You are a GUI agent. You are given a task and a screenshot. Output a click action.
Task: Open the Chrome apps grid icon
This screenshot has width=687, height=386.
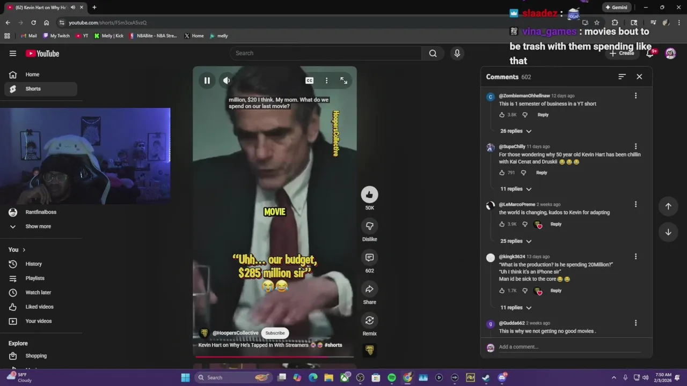(7, 36)
